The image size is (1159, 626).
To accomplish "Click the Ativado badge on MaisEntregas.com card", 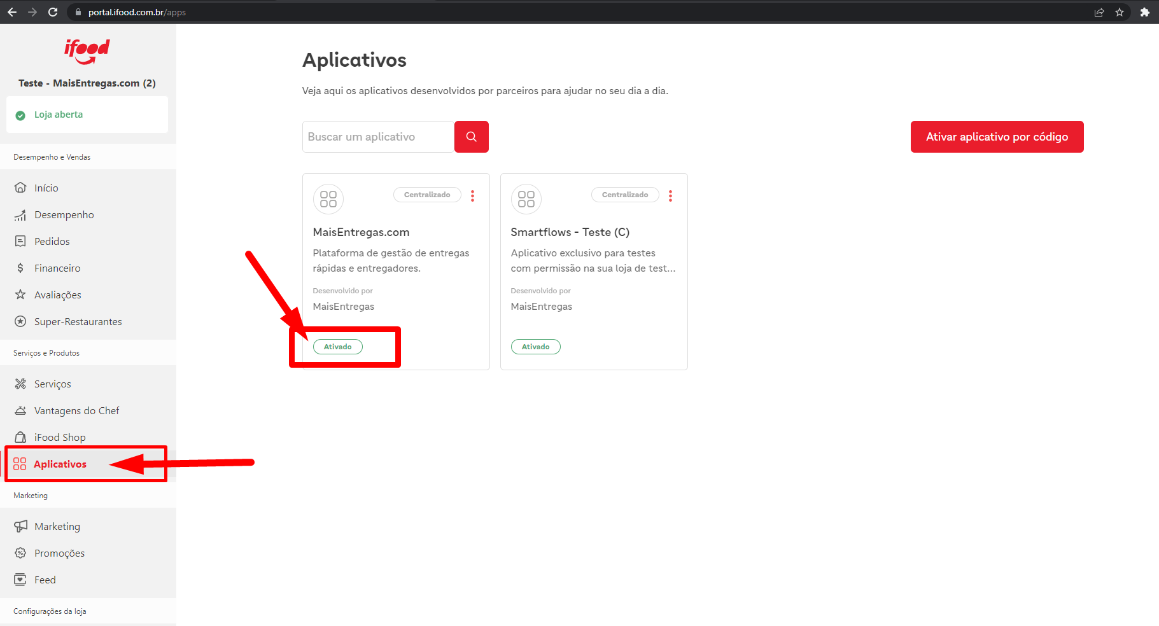I will coord(338,347).
